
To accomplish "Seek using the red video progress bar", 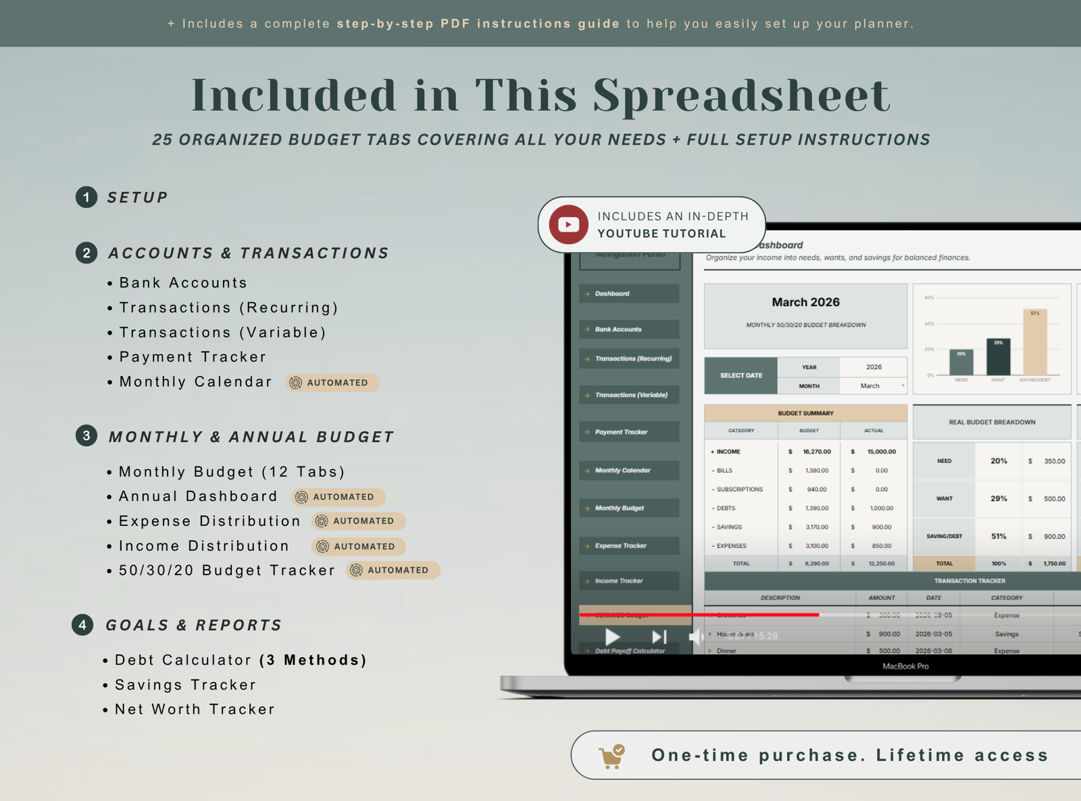I will tap(699, 615).
